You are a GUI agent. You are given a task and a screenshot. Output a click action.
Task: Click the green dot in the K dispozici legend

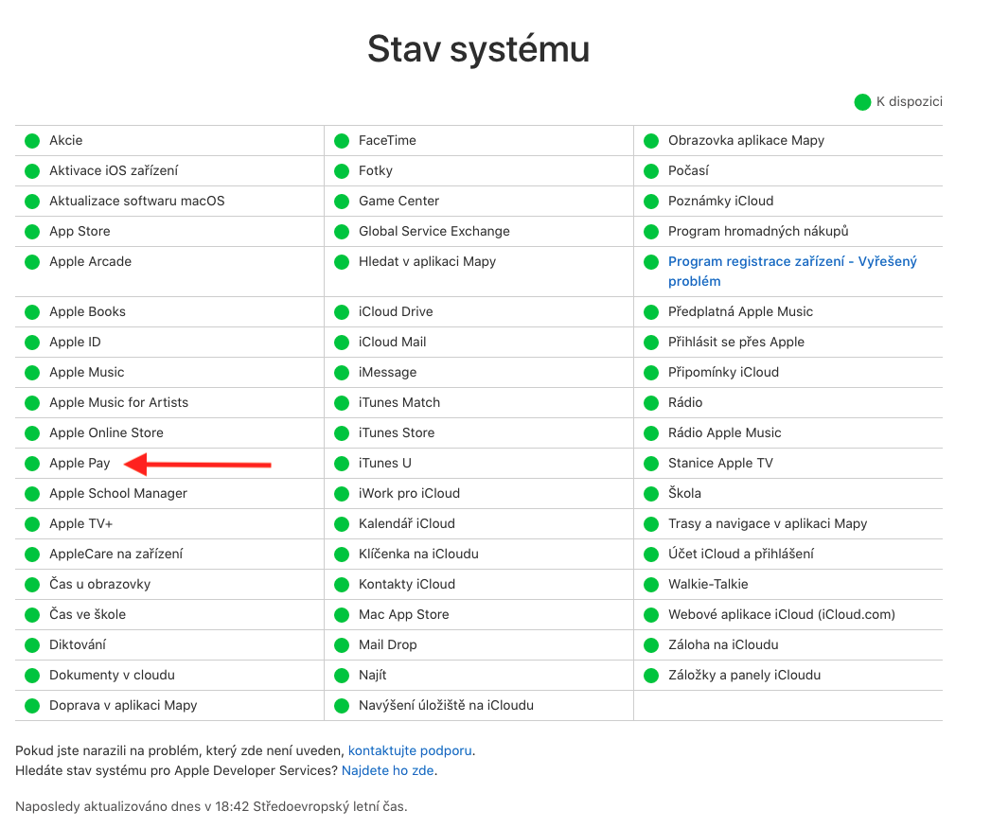coord(862,102)
